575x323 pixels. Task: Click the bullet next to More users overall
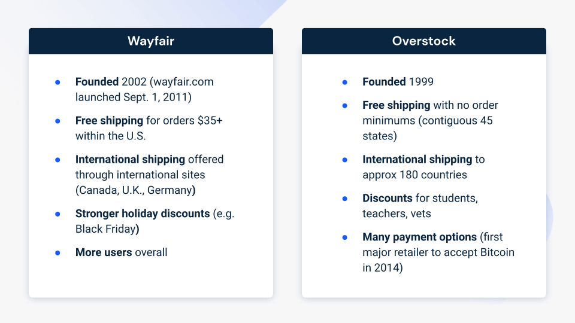point(57,253)
